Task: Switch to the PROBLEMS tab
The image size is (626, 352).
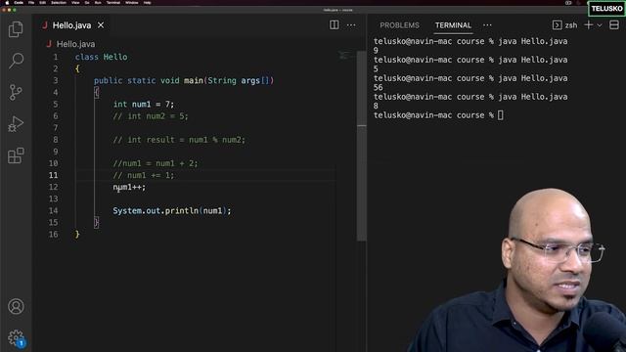Action: click(399, 25)
